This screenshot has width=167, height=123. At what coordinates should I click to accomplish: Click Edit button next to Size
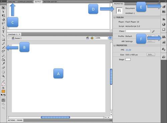(x=151, y=55)
